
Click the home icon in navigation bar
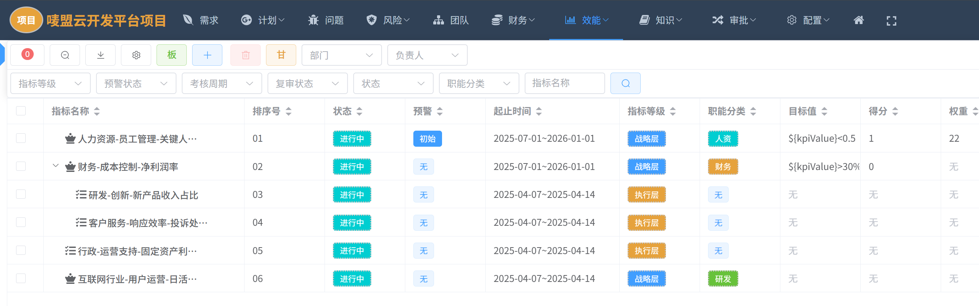[x=858, y=20]
